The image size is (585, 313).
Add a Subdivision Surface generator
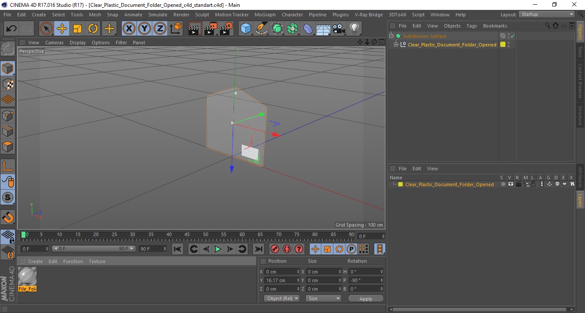(277, 29)
